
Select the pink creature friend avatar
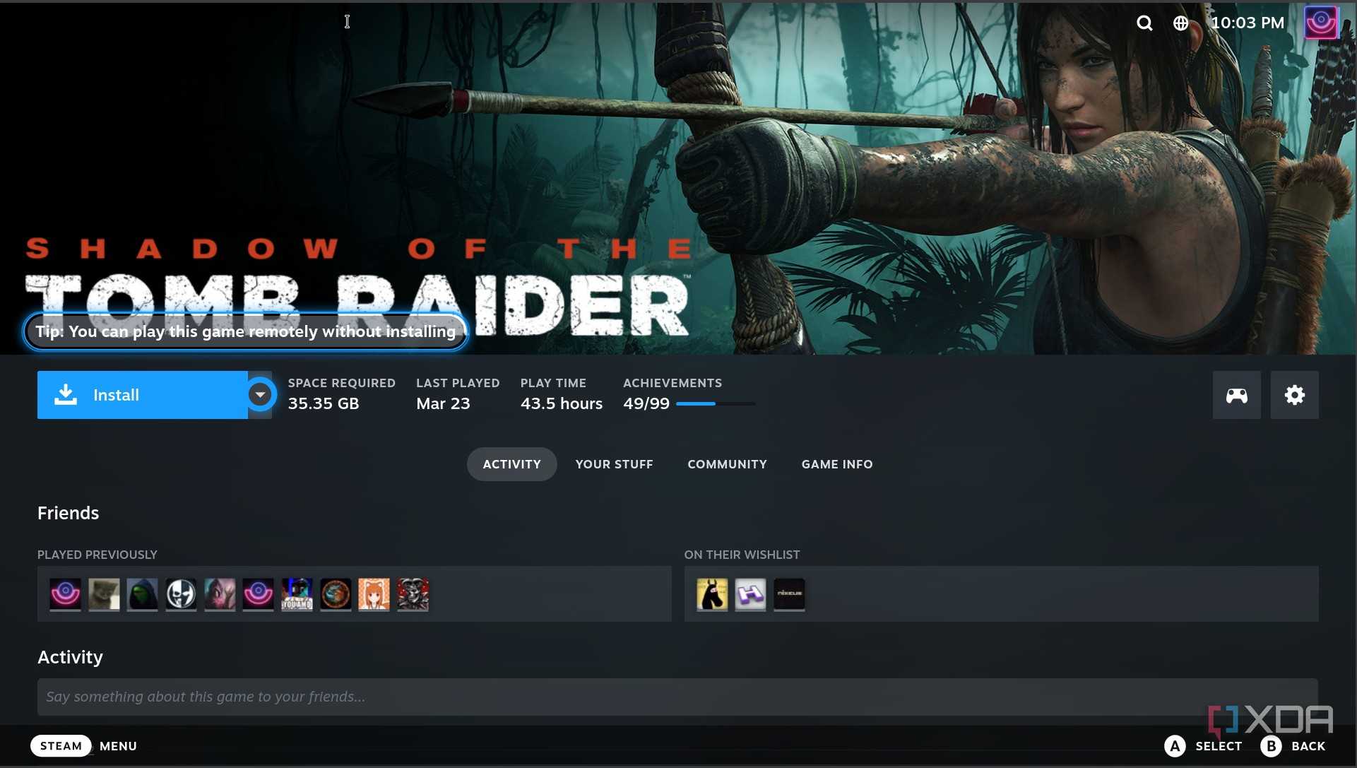click(x=220, y=594)
